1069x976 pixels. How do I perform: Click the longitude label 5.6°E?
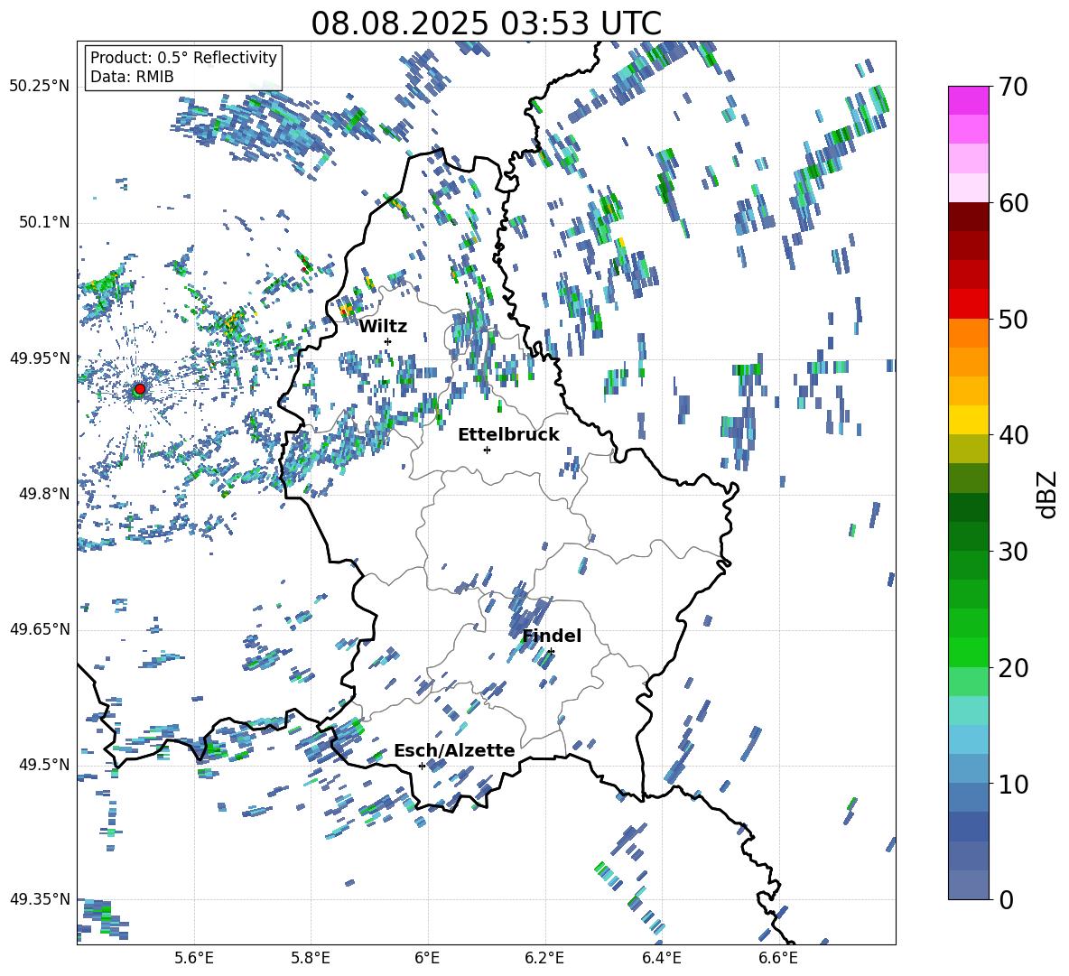click(x=194, y=958)
